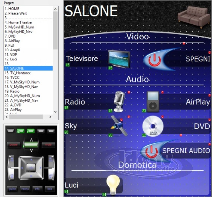Viewport: 212px width, 197px height.
Task: Select the guide button on the remote preview
Action: point(12,189)
